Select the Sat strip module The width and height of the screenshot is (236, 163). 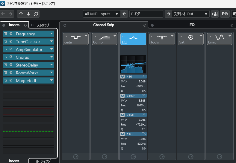tap(190, 39)
